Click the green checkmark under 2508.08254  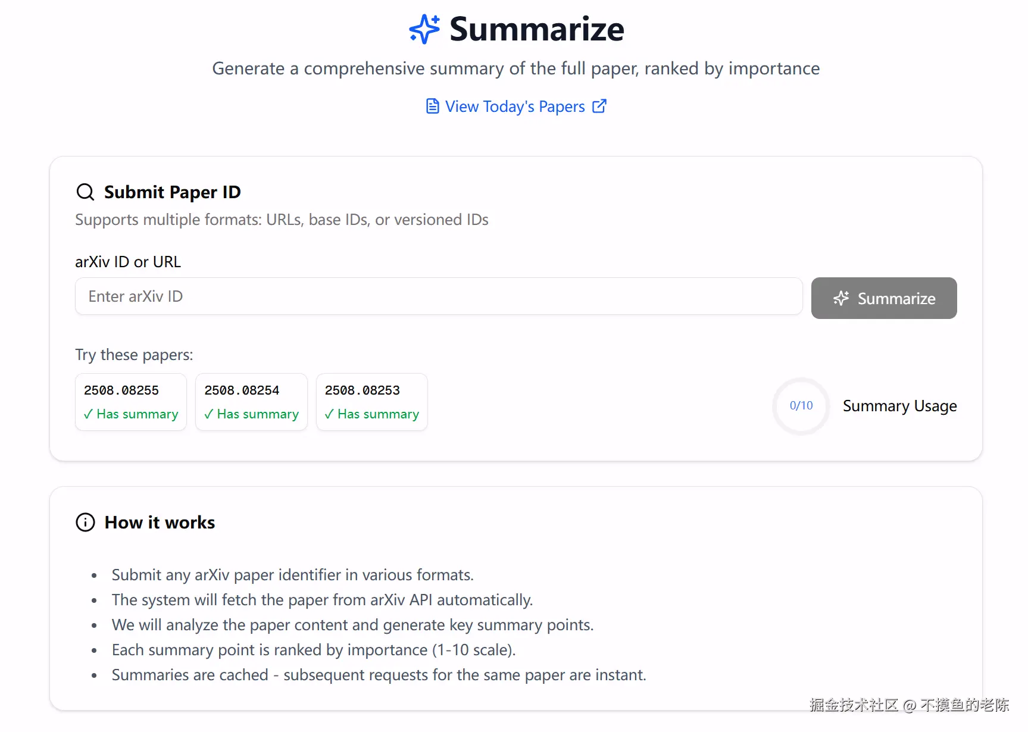208,414
